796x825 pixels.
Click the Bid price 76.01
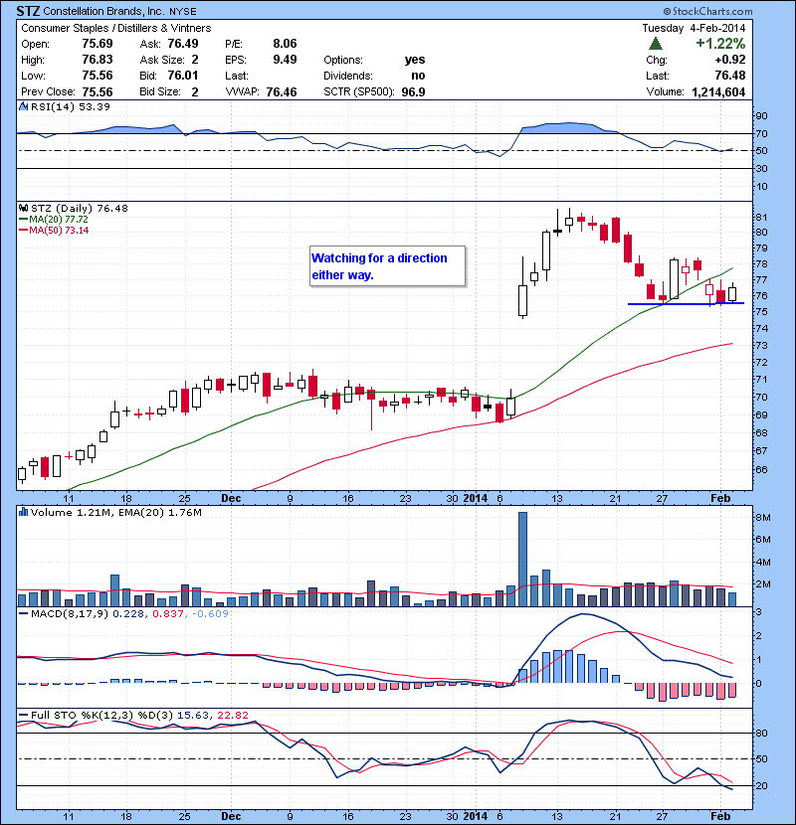[x=183, y=76]
